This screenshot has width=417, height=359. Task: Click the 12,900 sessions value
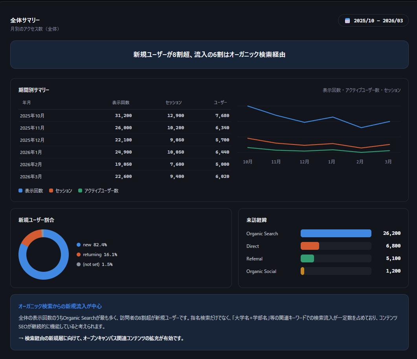tap(176, 115)
